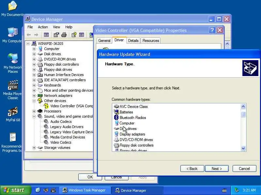Click the browser quick launch icon near Start
The height and width of the screenshot is (195, 261).
[38, 190]
